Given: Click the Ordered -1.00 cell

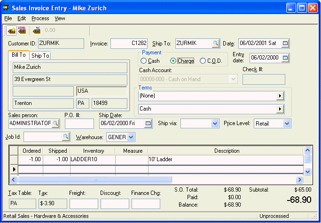Looking at the screenshot, I should 31,159.
